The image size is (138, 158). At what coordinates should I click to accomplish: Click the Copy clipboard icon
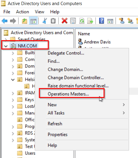point(53,21)
